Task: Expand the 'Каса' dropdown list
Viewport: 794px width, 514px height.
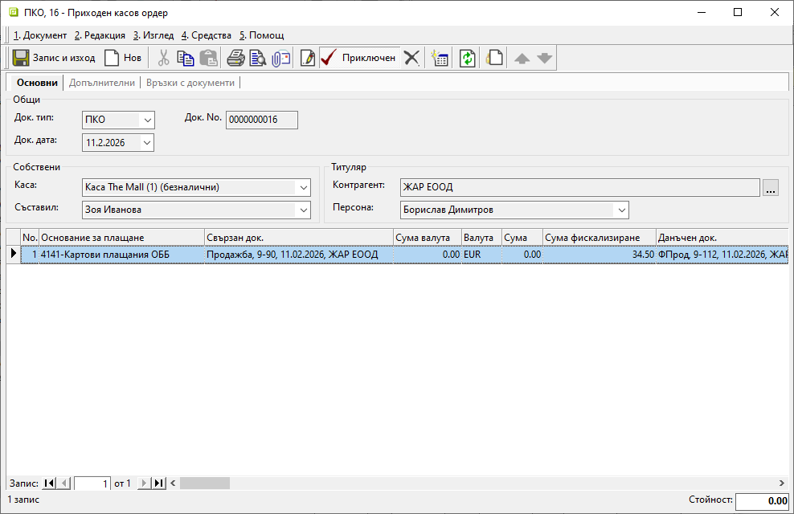Action: point(303,188)
